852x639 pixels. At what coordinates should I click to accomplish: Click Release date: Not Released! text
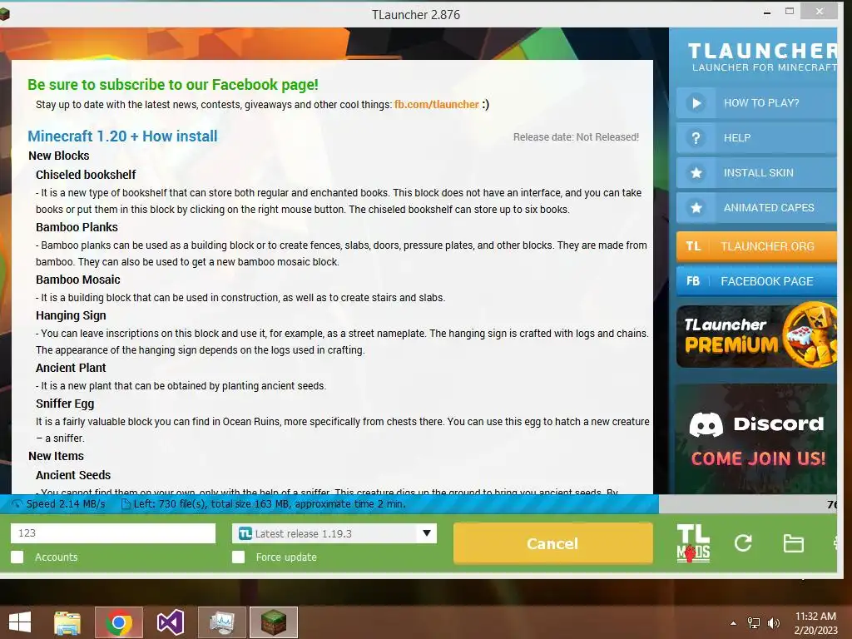coord(576,137)
